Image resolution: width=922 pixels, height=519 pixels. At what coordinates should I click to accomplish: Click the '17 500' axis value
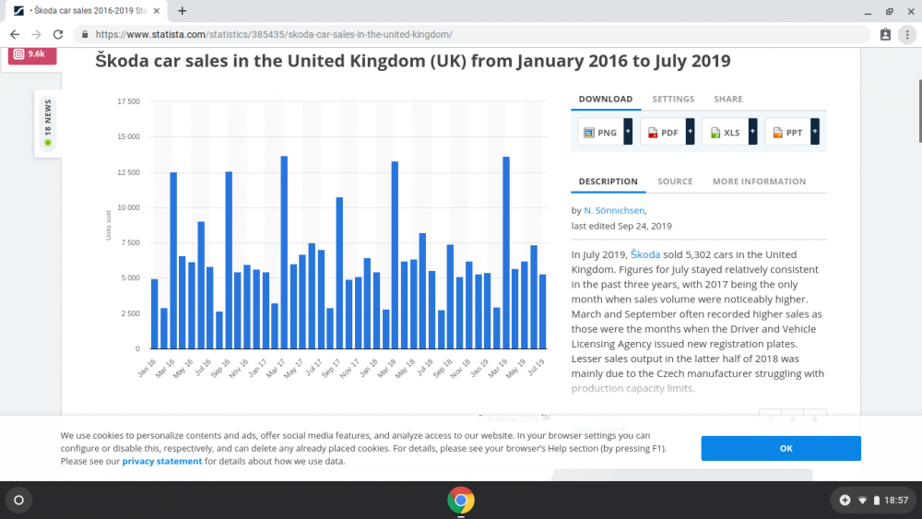pos(128,101)
